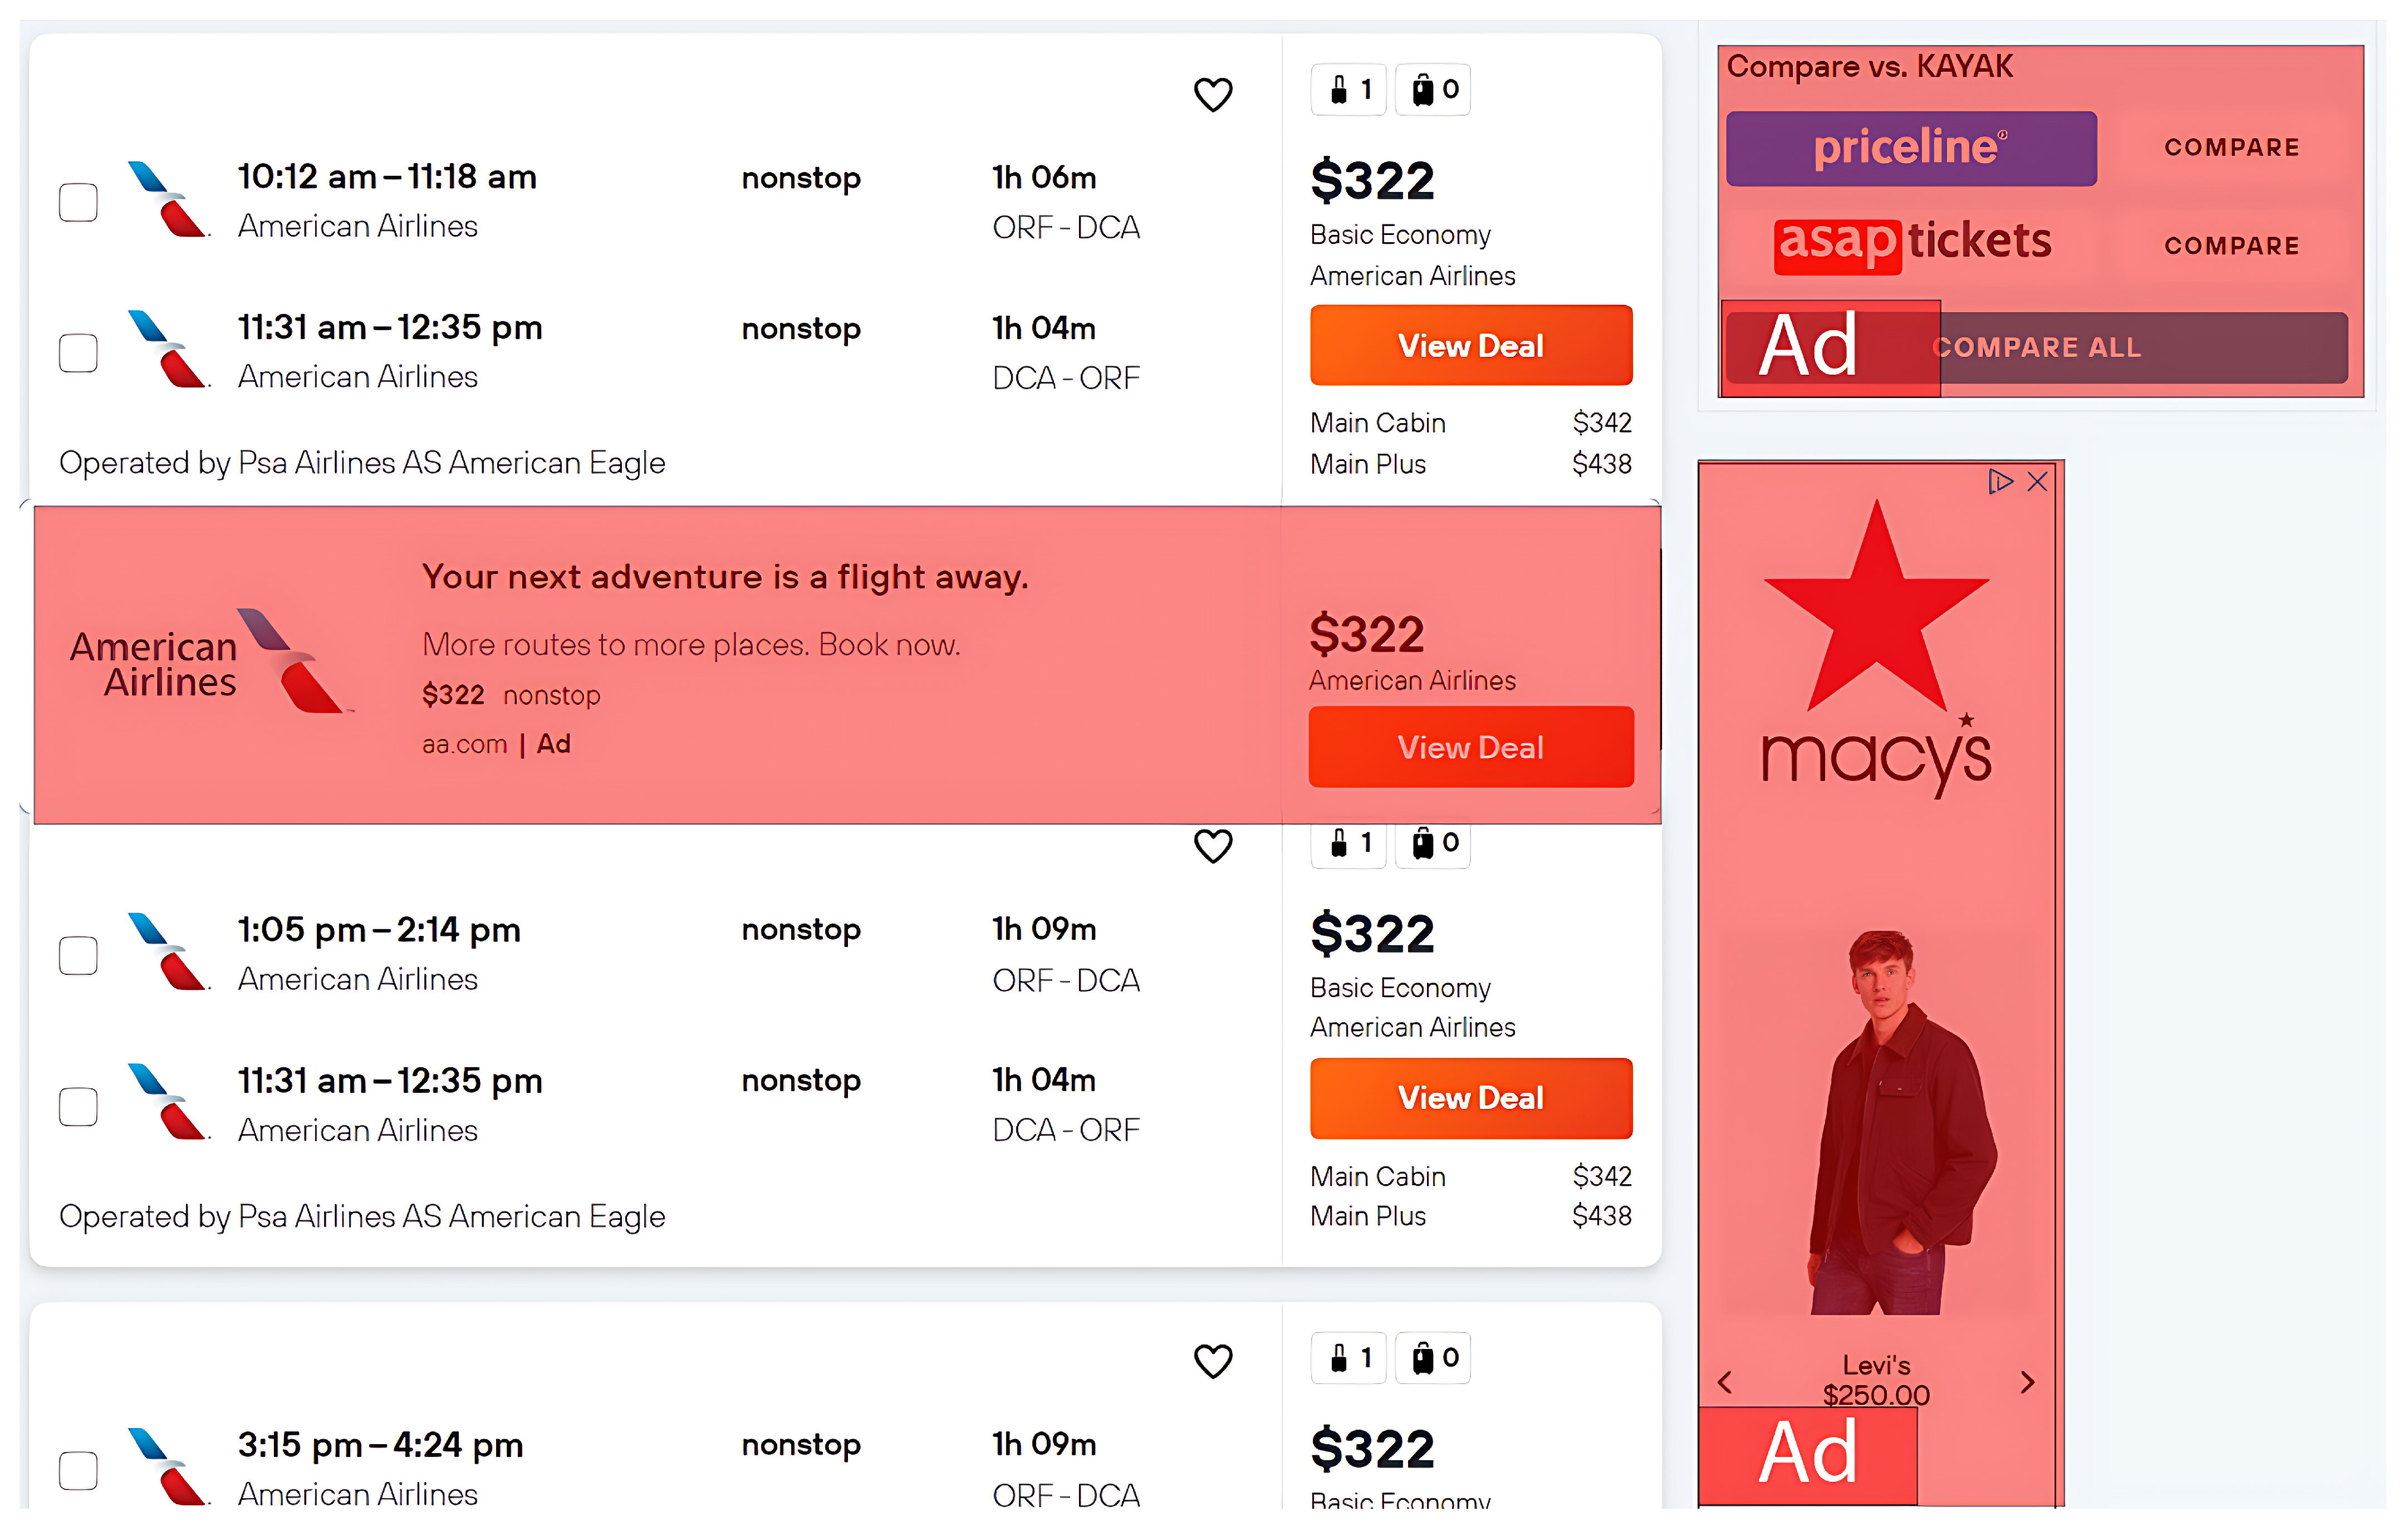
Task: Click the Compare All button
Action: (2037, 348)
